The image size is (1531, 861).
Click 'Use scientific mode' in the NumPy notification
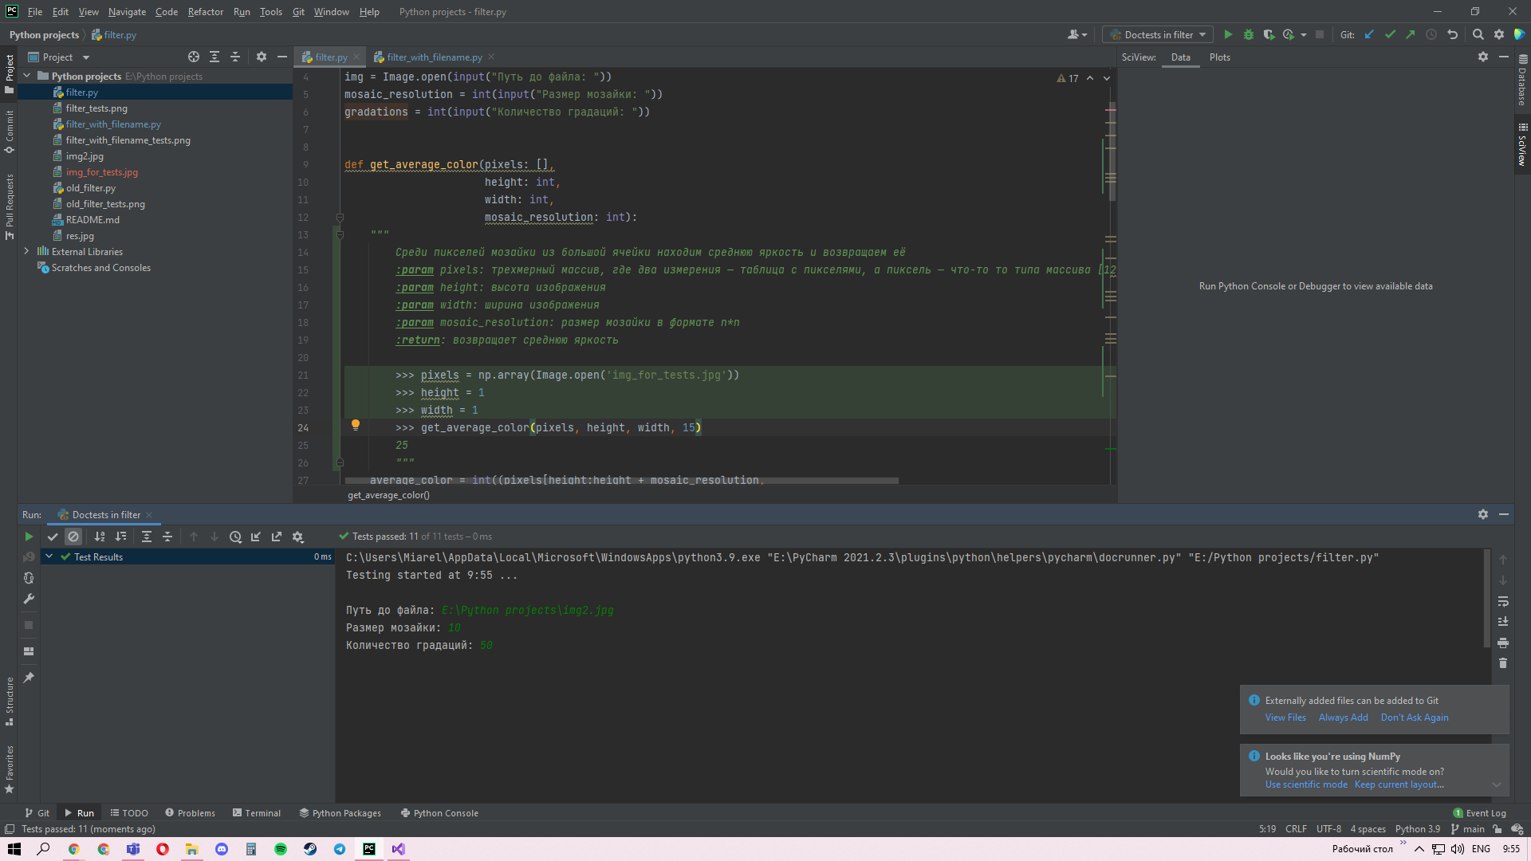click(x=1305, y=784)
